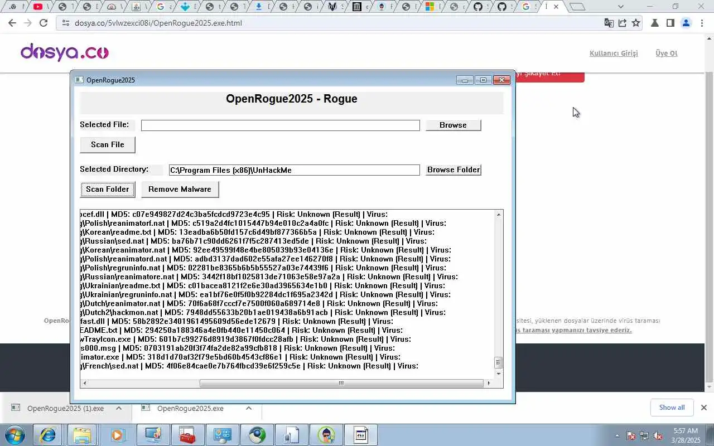Click the Scan File button

tap(108, 144)
